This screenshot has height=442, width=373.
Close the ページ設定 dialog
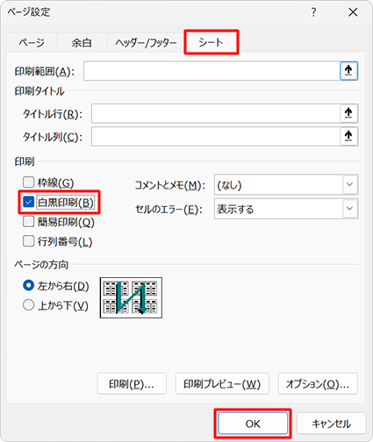pos(353,12)
